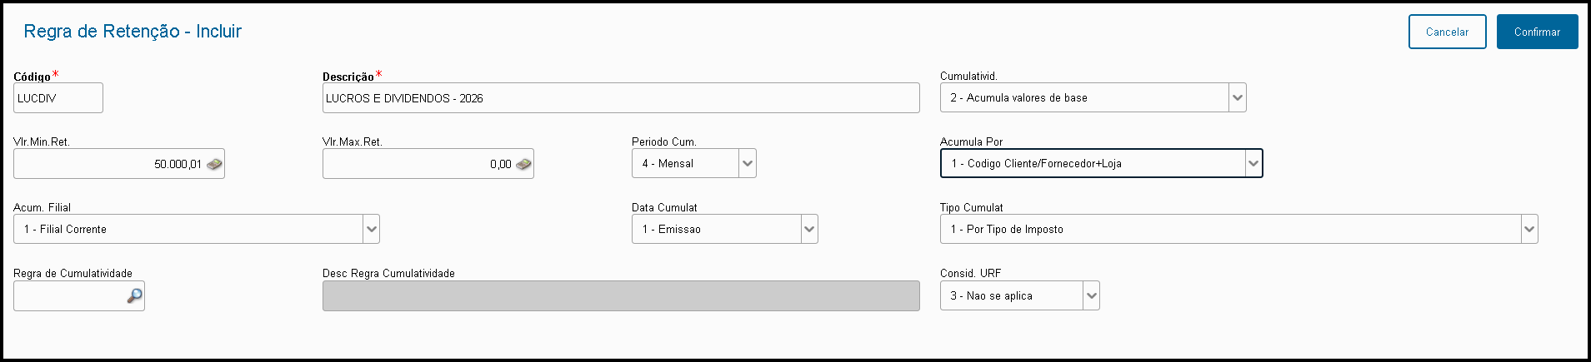1591x362 pixels.
Task: Open the Regra de Cumulatividade search magnifier
Action: point(134,296)
